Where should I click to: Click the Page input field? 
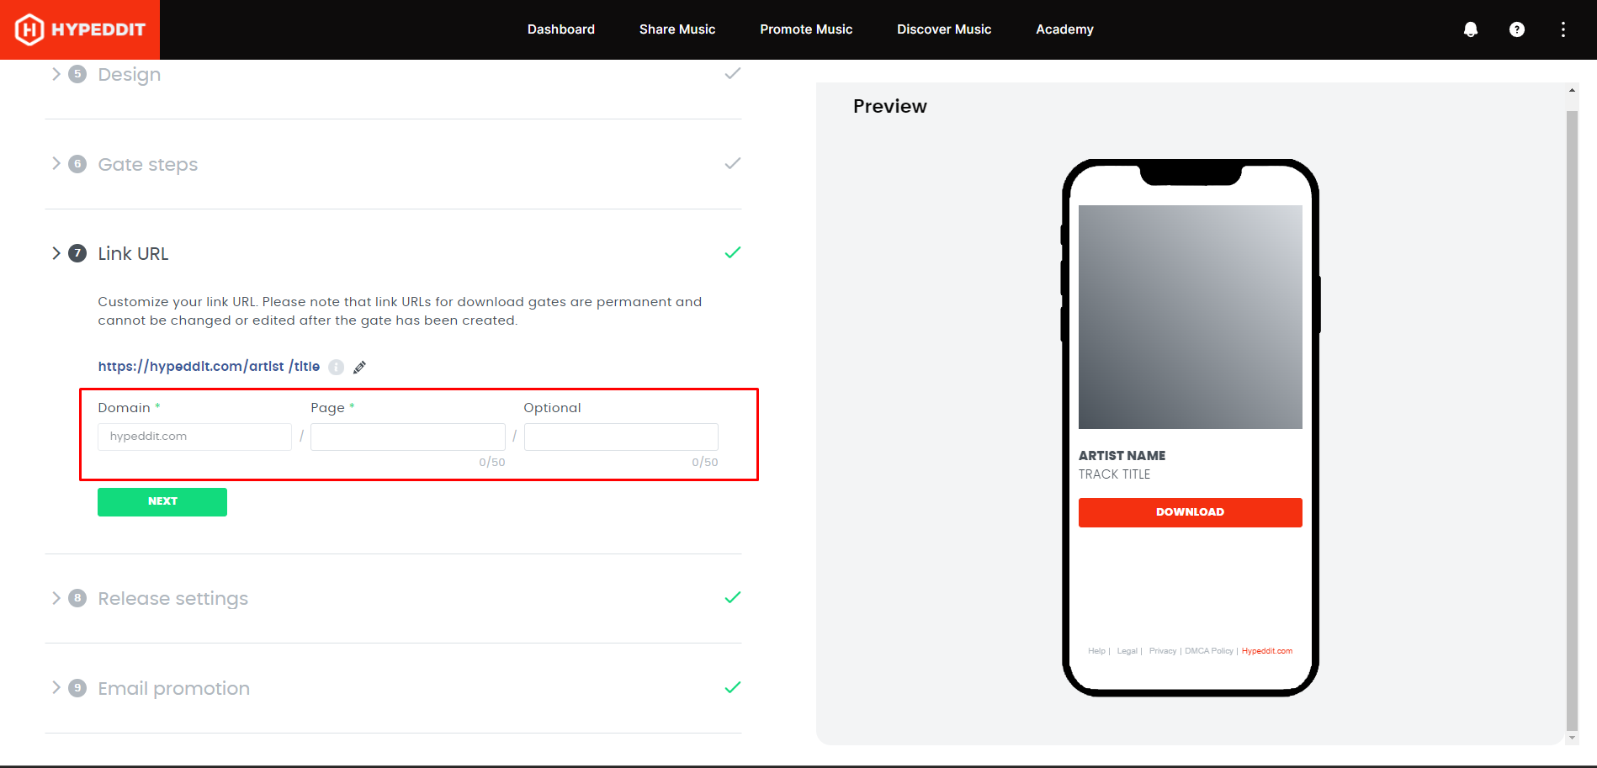(407, 437)
